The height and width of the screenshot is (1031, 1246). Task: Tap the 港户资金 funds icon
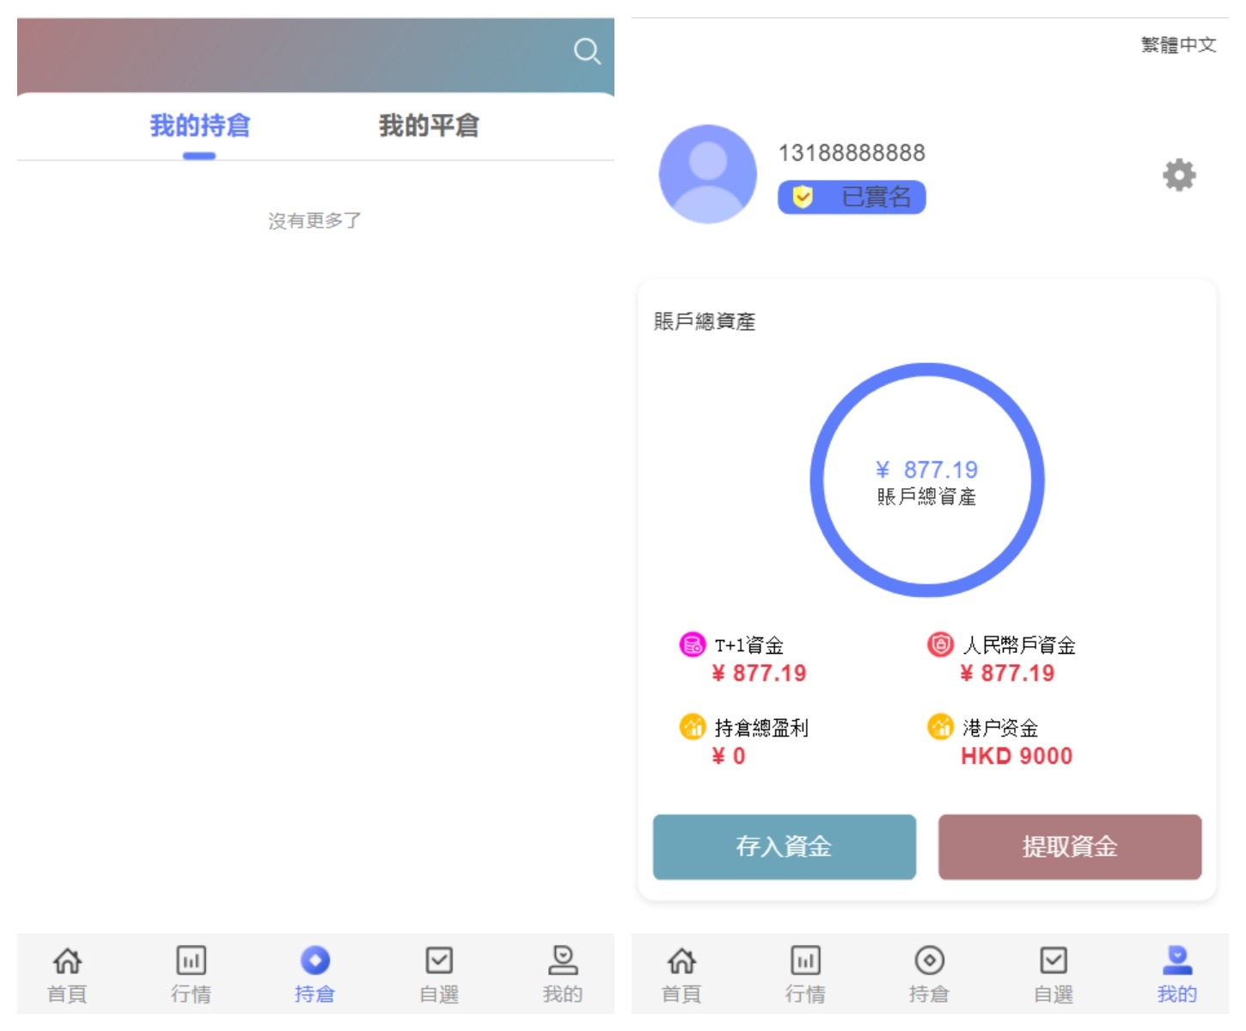[x=940, y=727]
